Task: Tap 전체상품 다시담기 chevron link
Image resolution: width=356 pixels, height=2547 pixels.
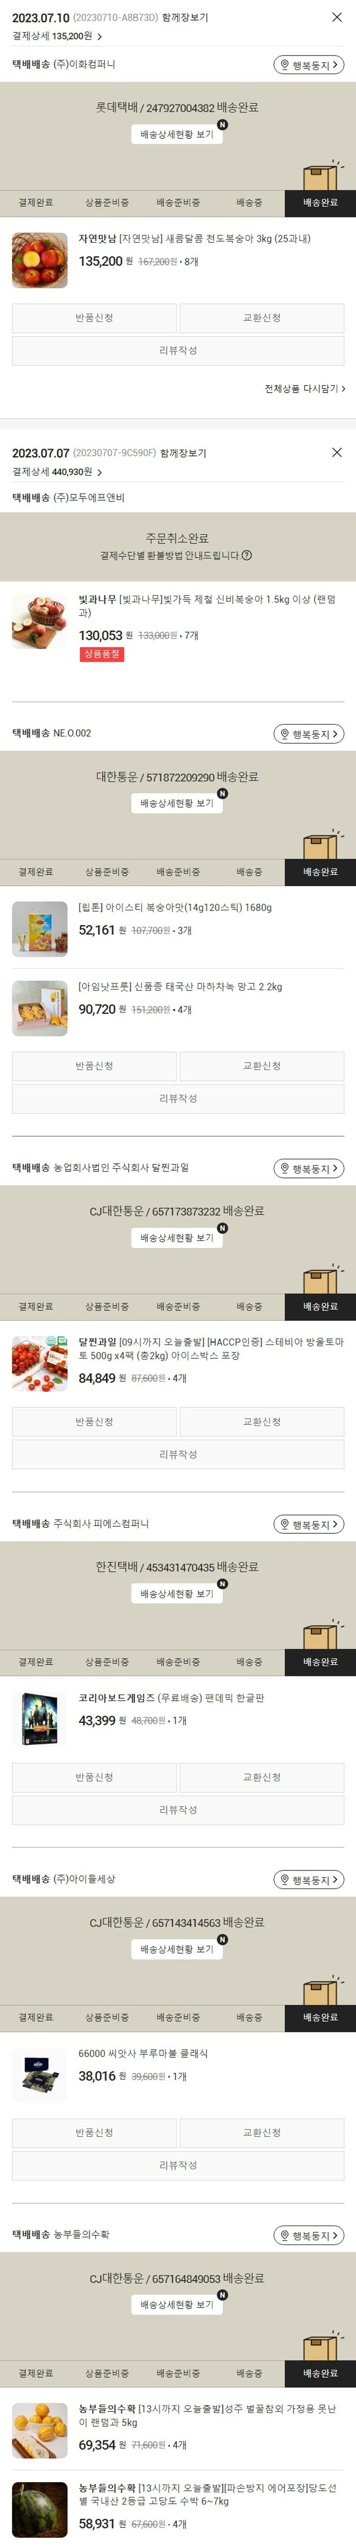Action: 305,388
